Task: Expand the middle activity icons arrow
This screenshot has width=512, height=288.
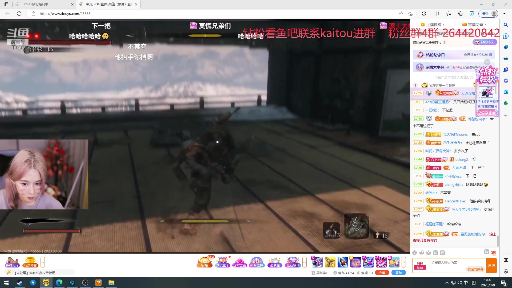Action: pyautogui.click(x=305, y=262)
